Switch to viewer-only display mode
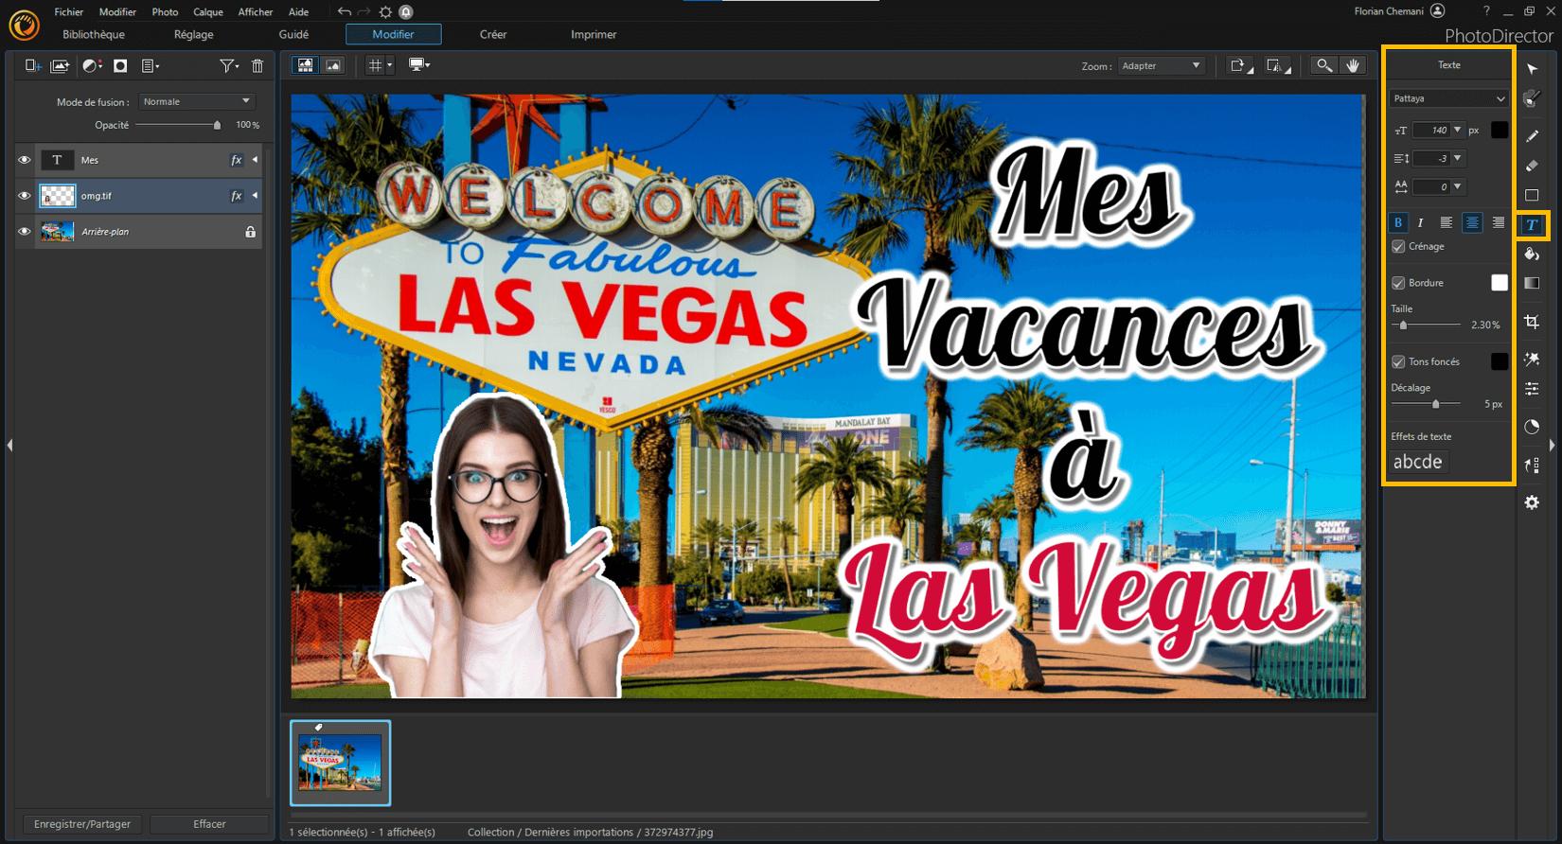Viewport: 1562px width, 844px height. pos(333,65)
